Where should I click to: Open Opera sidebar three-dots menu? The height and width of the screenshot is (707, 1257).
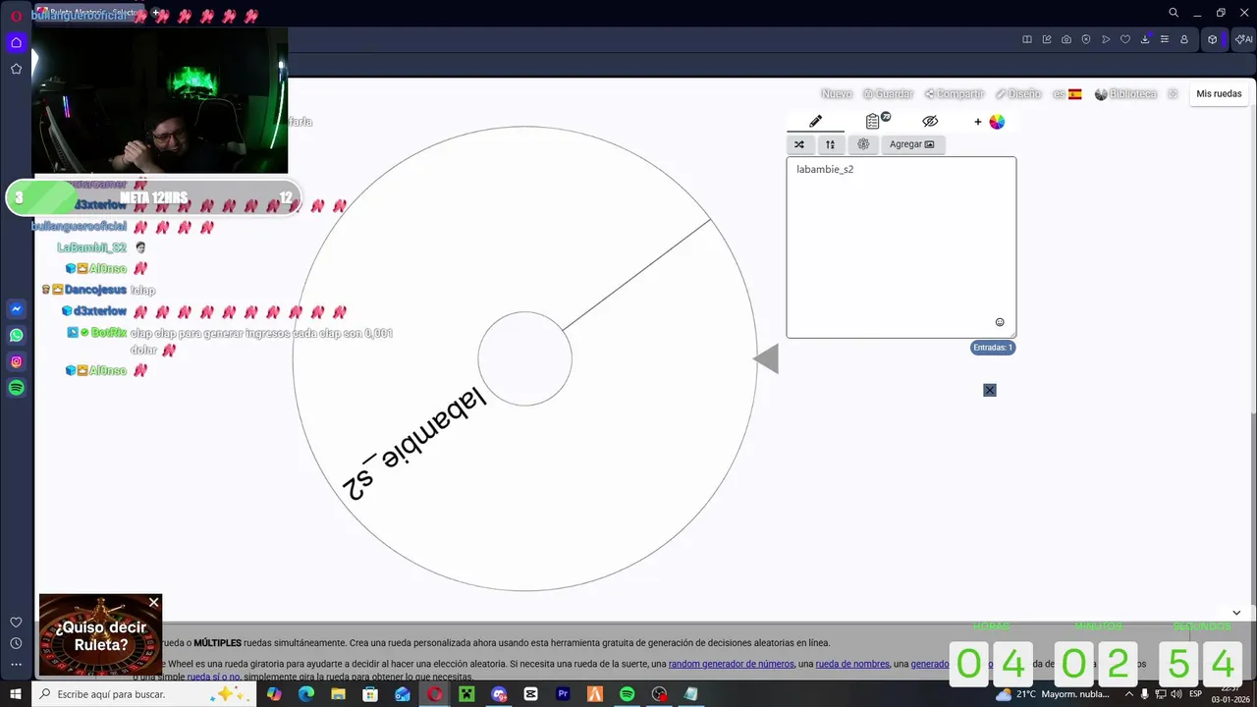tap(16, 665)
